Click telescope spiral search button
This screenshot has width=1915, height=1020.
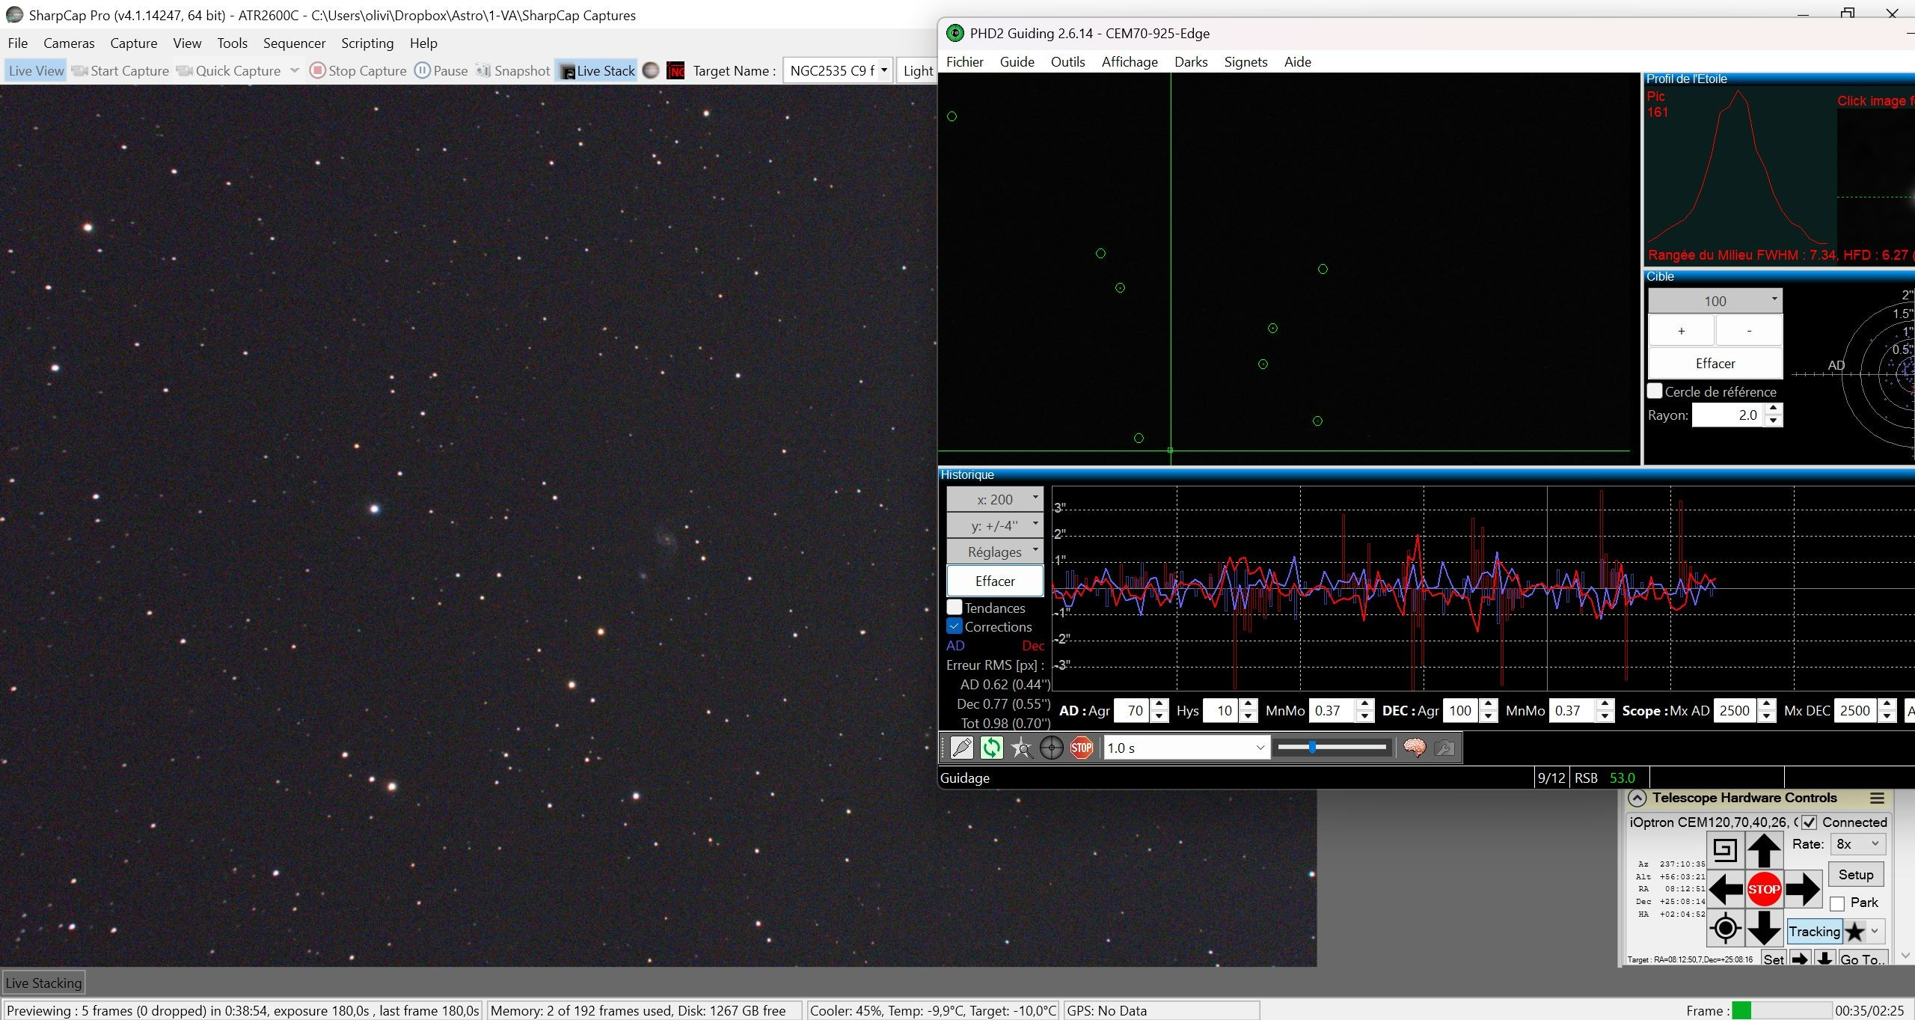tap(1725, 850)
